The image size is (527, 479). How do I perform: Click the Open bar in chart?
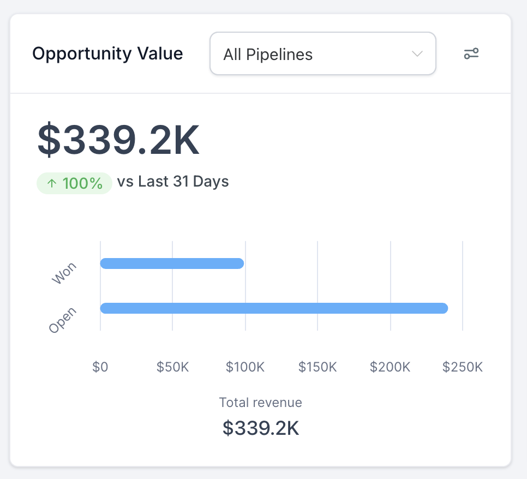pyautogui.click(x=274, y=308)
